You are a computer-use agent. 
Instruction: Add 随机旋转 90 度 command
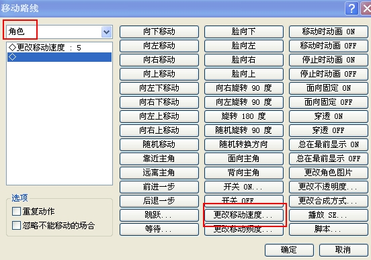click(x=244, y=130)
